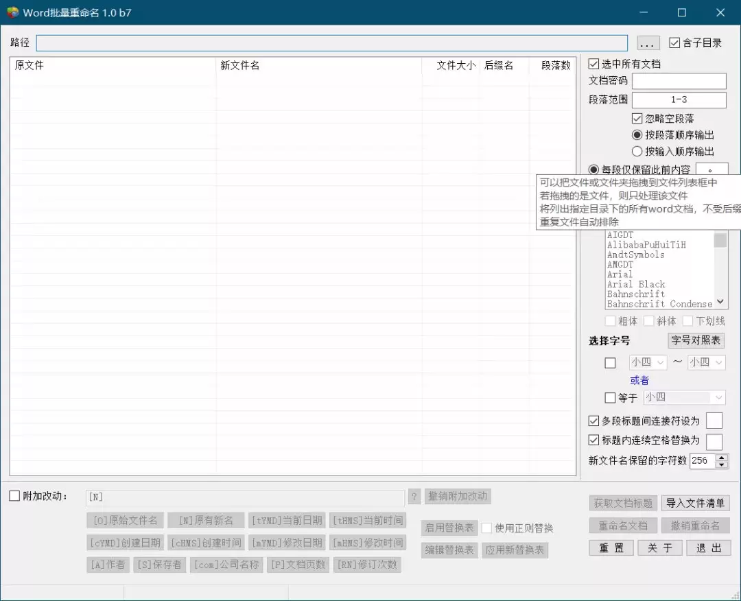
Task: Click the 重置 reset button
Action: (x=611, y=548)
